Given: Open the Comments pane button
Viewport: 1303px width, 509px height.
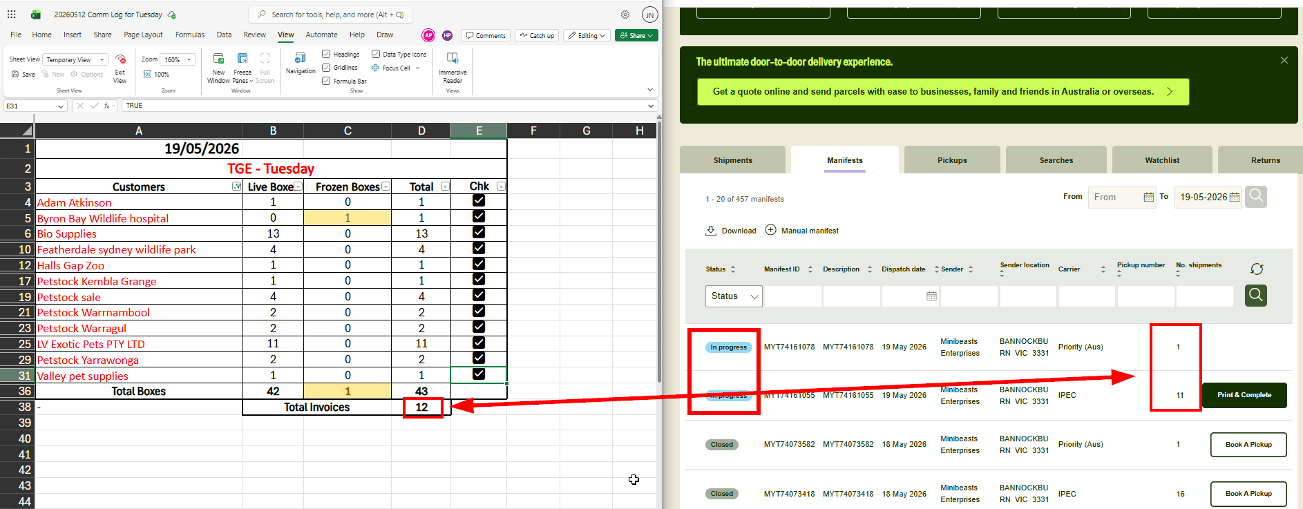Looking at the screenshot, I should (486, 35).
